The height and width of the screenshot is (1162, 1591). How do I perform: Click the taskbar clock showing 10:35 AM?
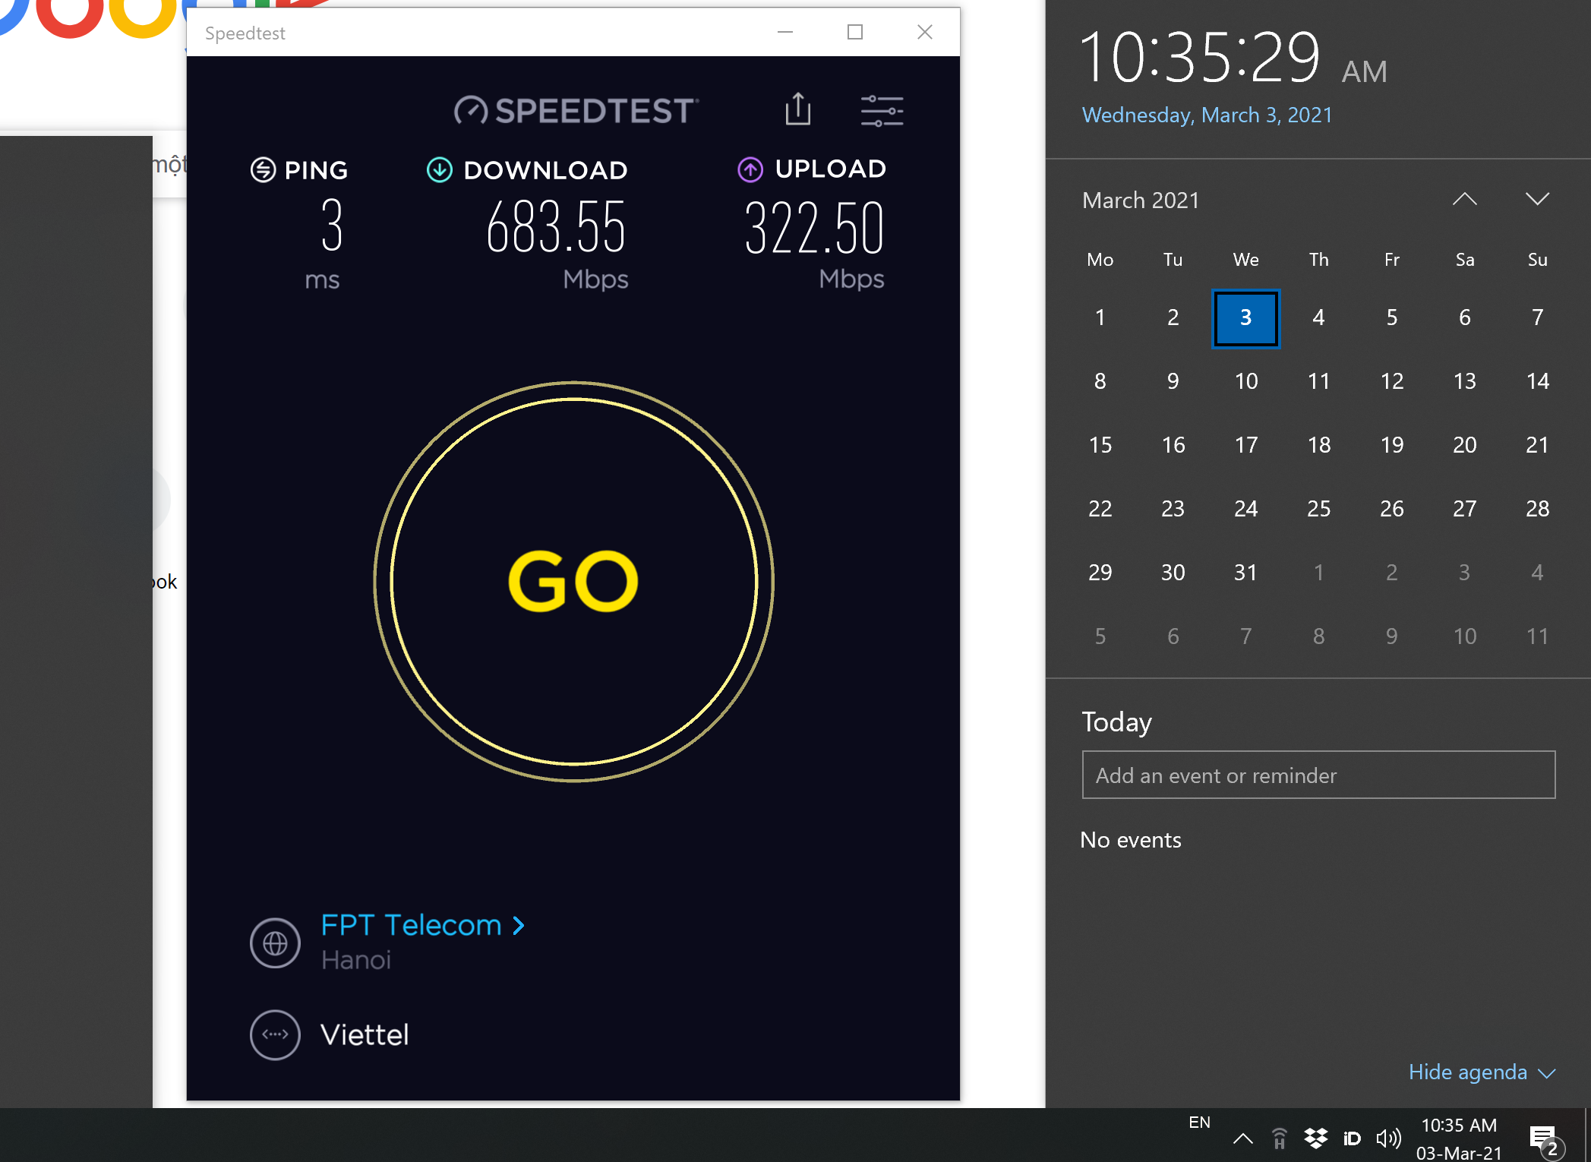[x=1459, y=1138]
